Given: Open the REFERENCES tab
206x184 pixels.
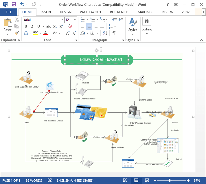Looking at the screenshot, I should [119, 12].
